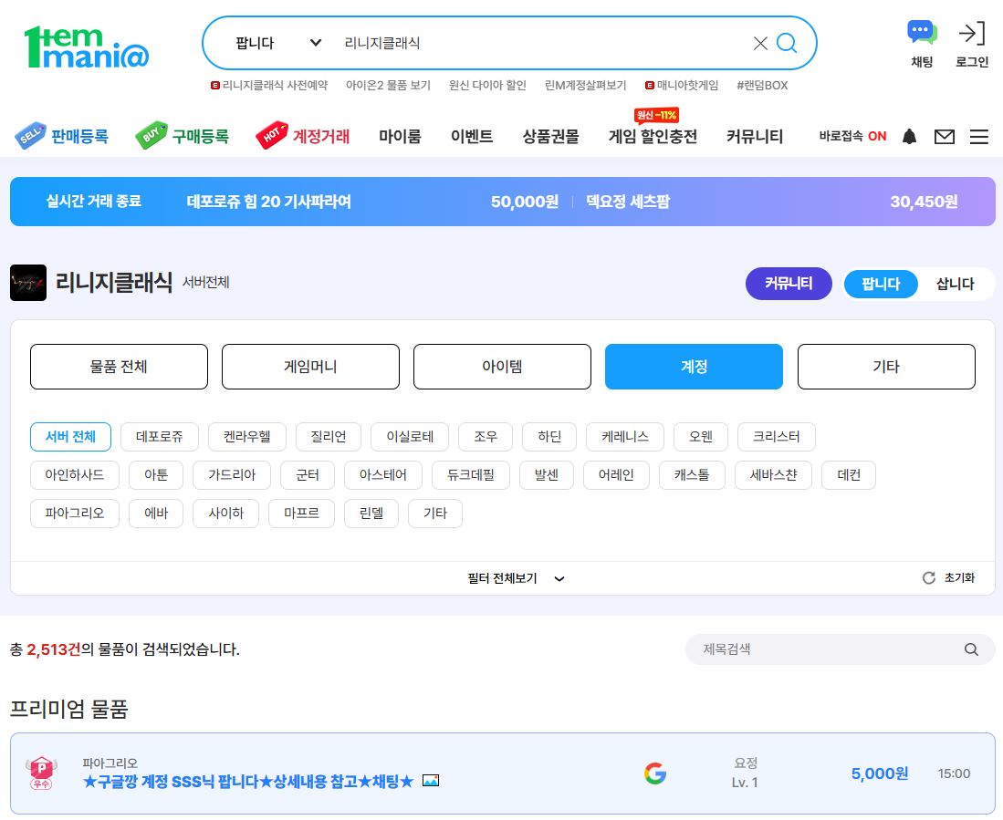The image size is (1003, 820).
Task: Select the 기타 category tab
Action: point(886,367)
